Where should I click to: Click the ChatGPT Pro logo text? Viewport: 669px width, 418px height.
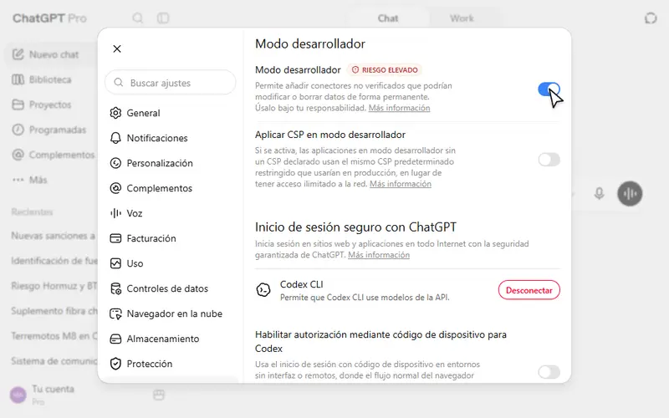(x=49, y=18)
